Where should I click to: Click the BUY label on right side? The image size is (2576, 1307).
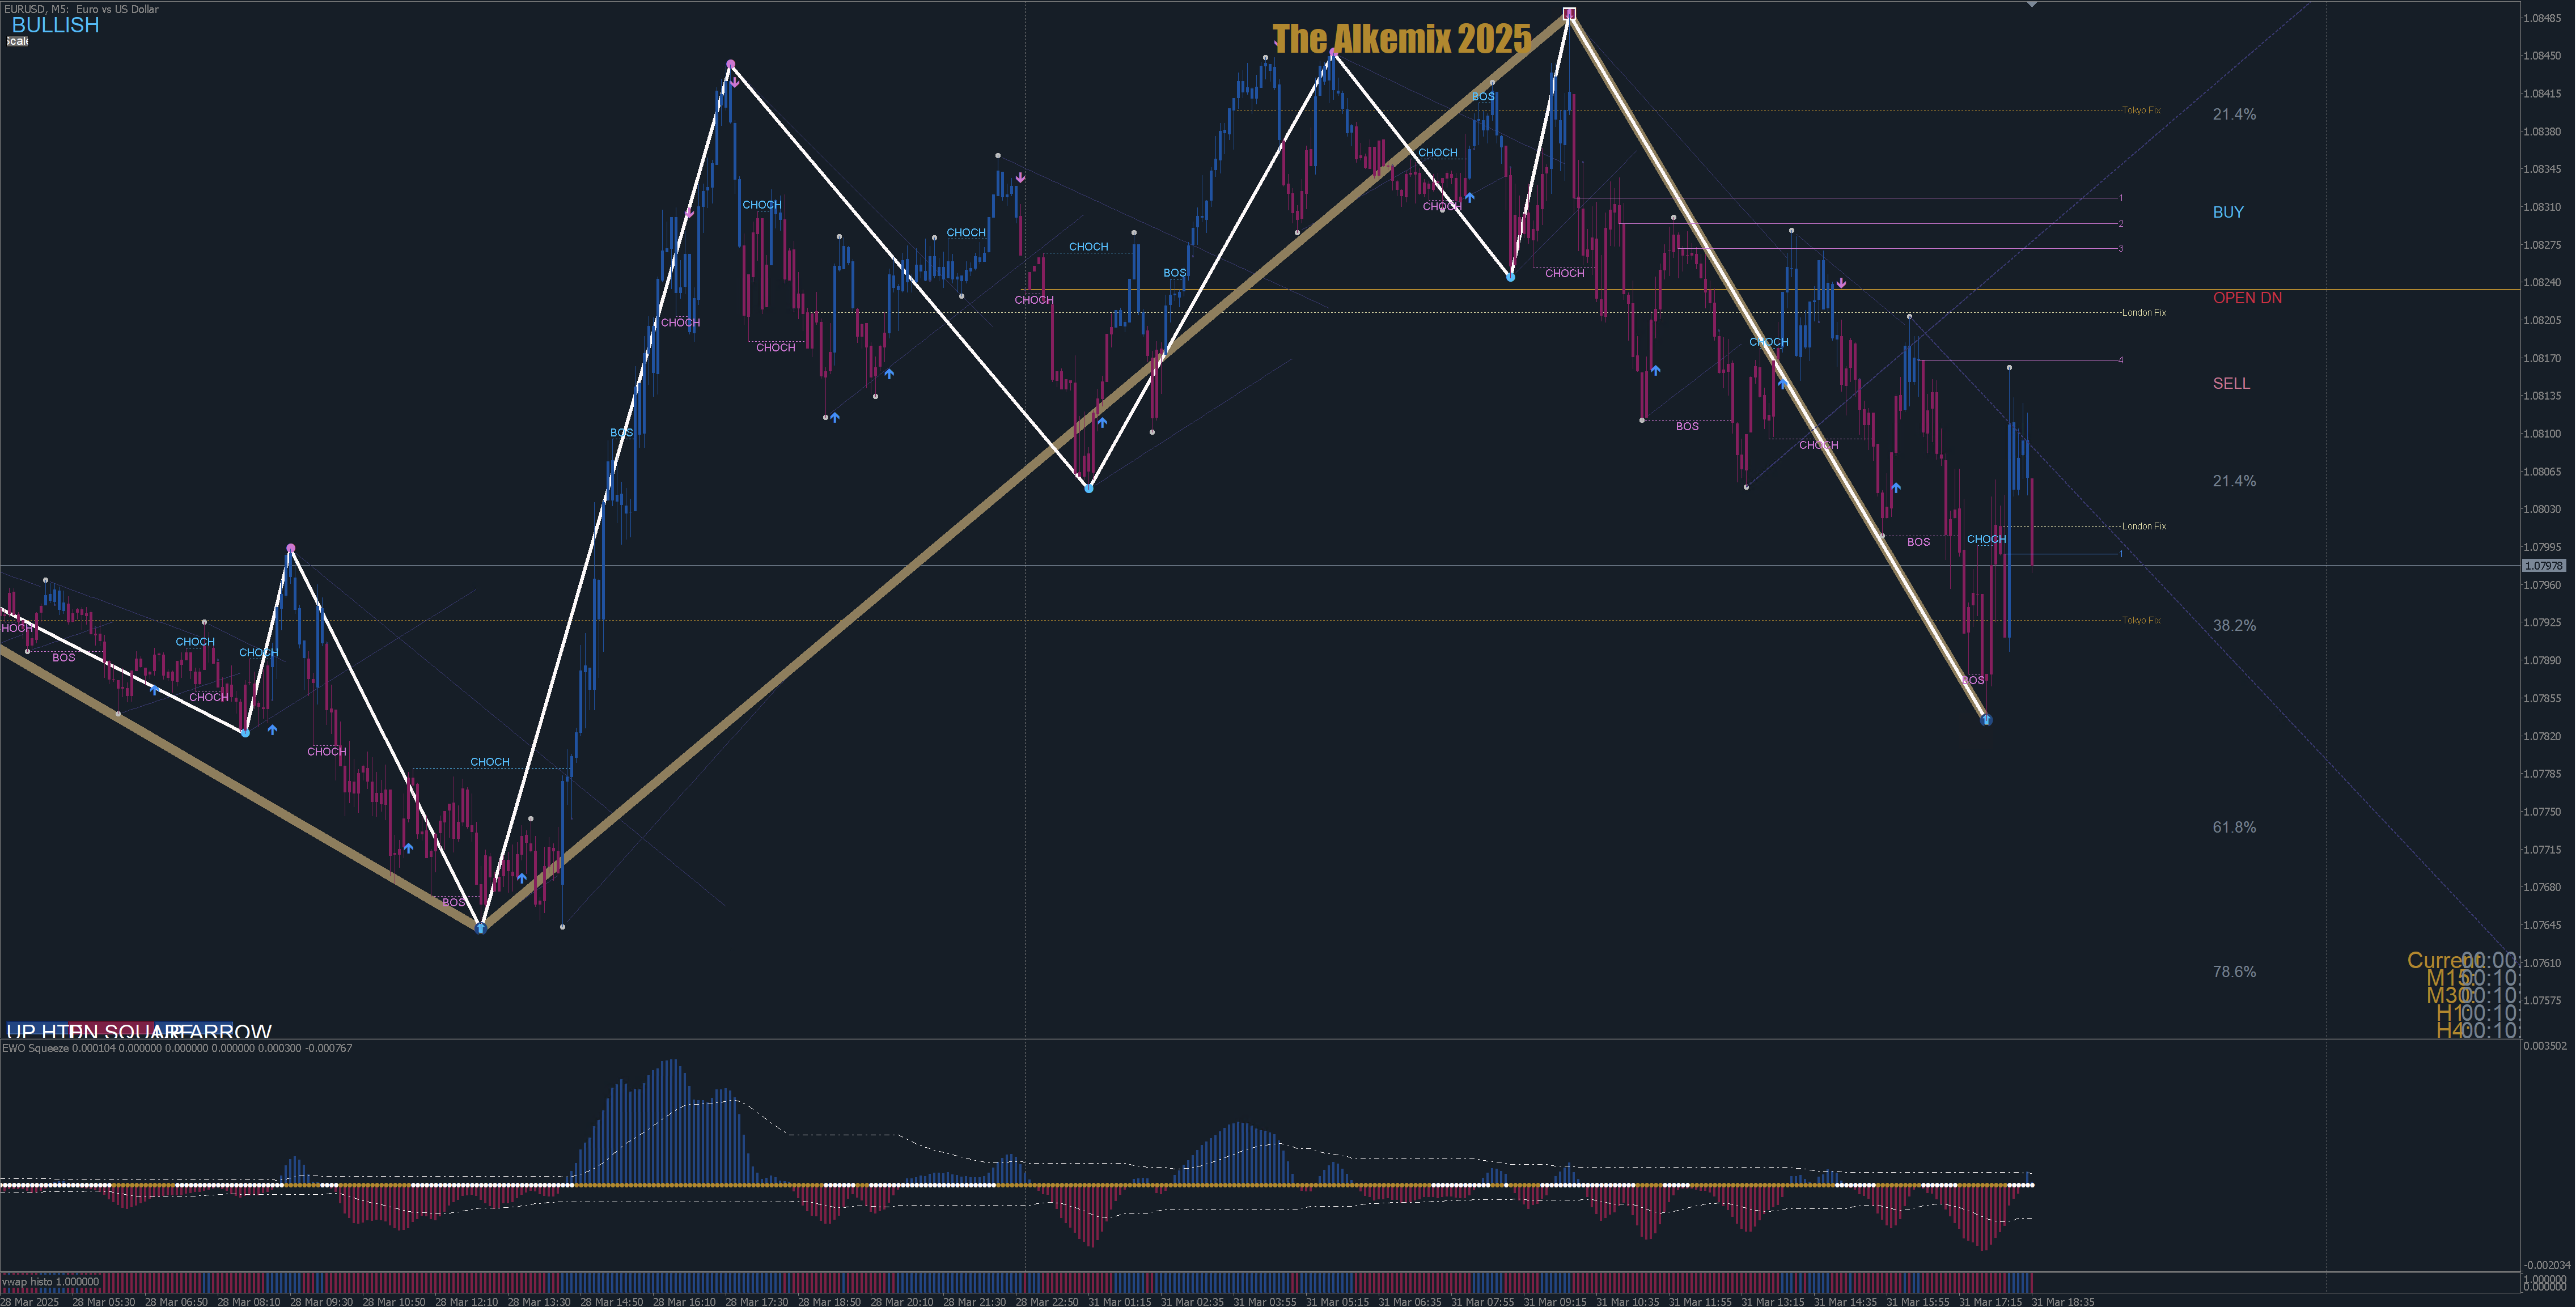pos(2228,212)
